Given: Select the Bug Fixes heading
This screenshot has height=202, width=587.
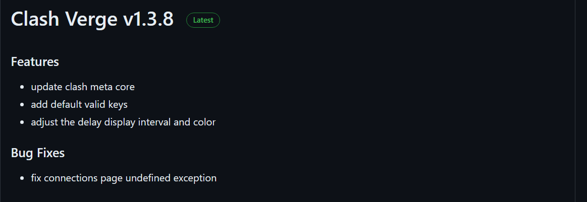Looking at the screenshot, I should click(38, 153).
